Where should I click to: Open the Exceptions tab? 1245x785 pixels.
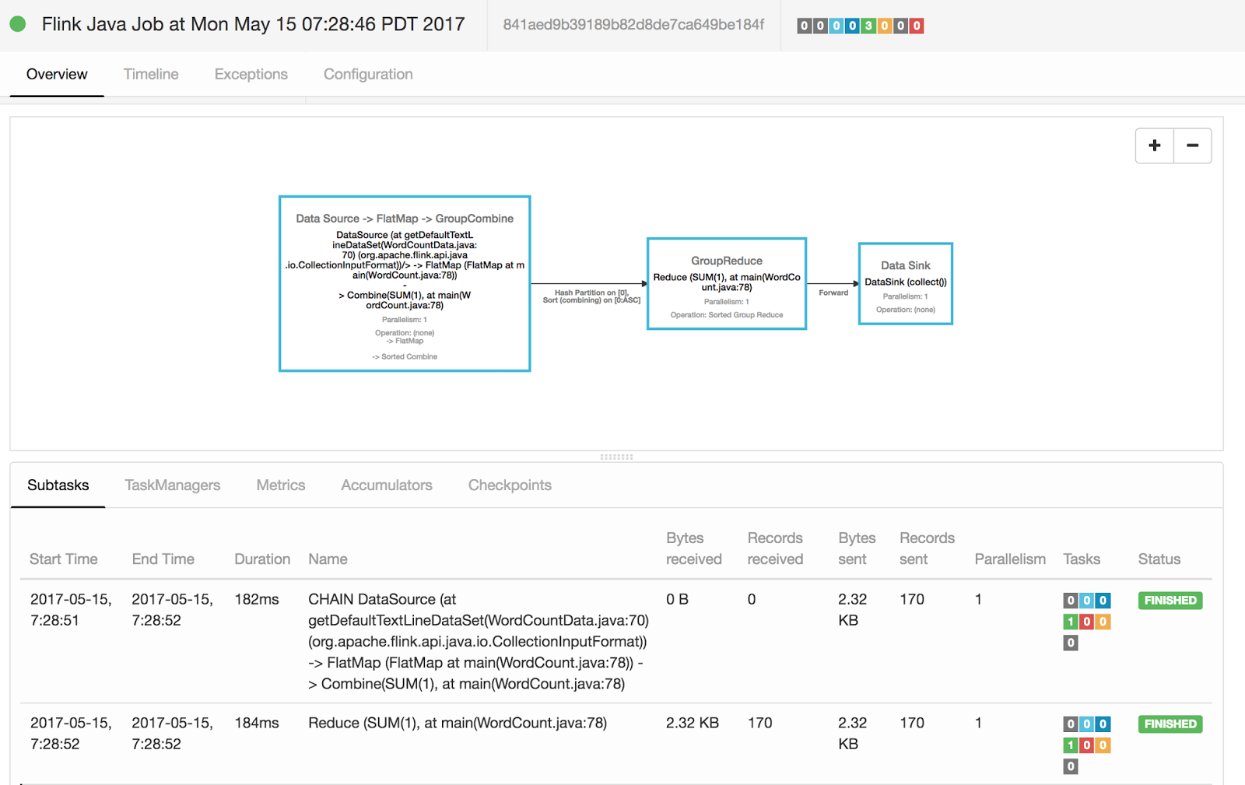pyautogui.click(x=251, y=74)
